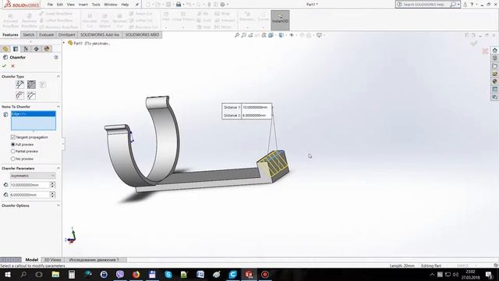499x281 pixels.
Task: Open the Insert menu
Action: tap(83, 5)
